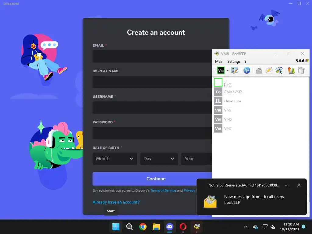Open the edit profile icon in BeeBEEP
Viewport: 312px width, 234px height.
(x=234, y=70)
